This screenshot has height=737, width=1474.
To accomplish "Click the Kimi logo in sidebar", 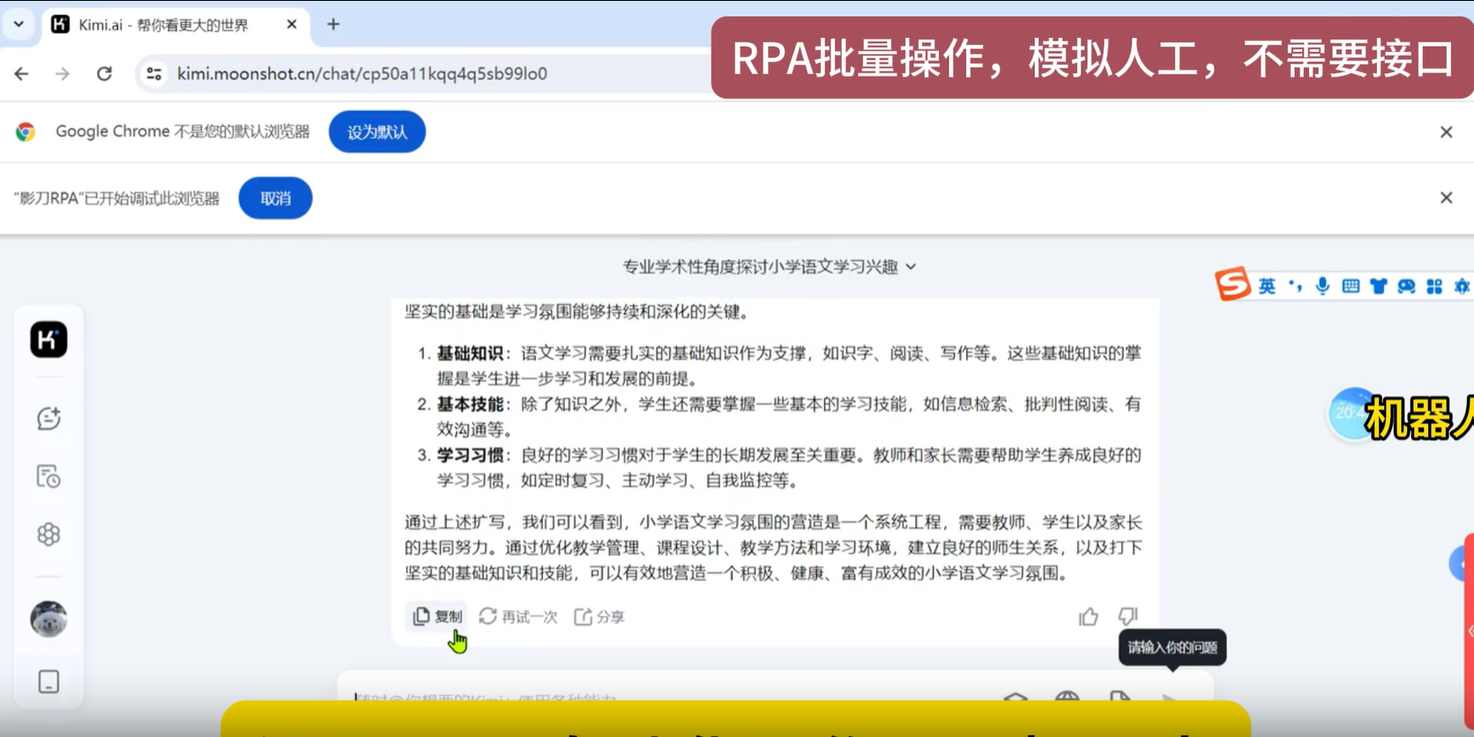I will (x=48, y=339).
